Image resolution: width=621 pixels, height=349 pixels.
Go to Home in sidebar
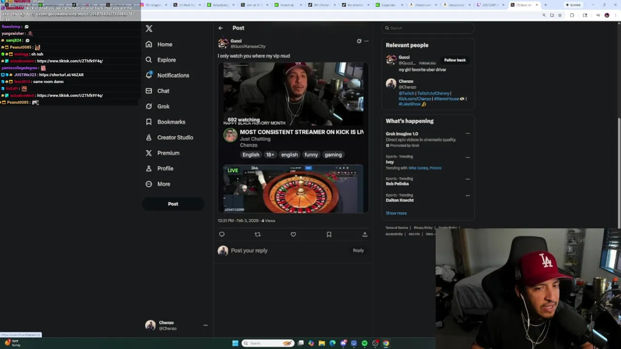coord(159,44)
